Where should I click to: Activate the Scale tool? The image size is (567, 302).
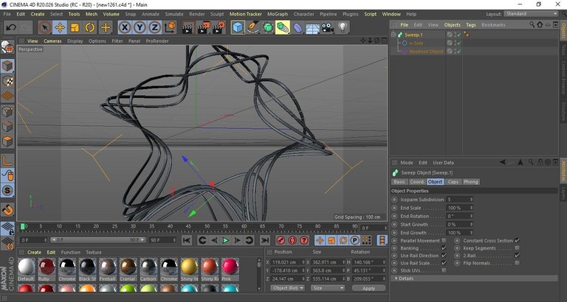(x=75, y=27)
